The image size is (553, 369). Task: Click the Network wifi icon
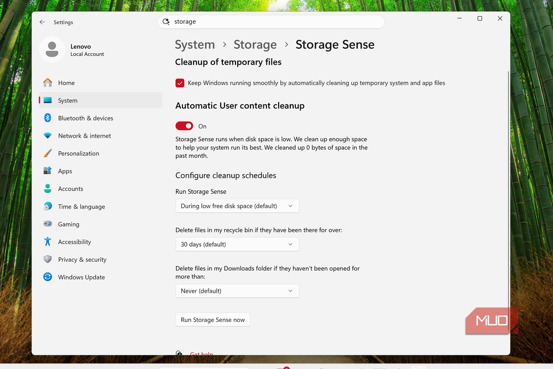coord(48,136)
